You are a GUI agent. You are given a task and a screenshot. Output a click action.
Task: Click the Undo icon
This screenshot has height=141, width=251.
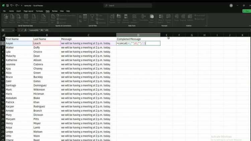[x=11, y=5]
